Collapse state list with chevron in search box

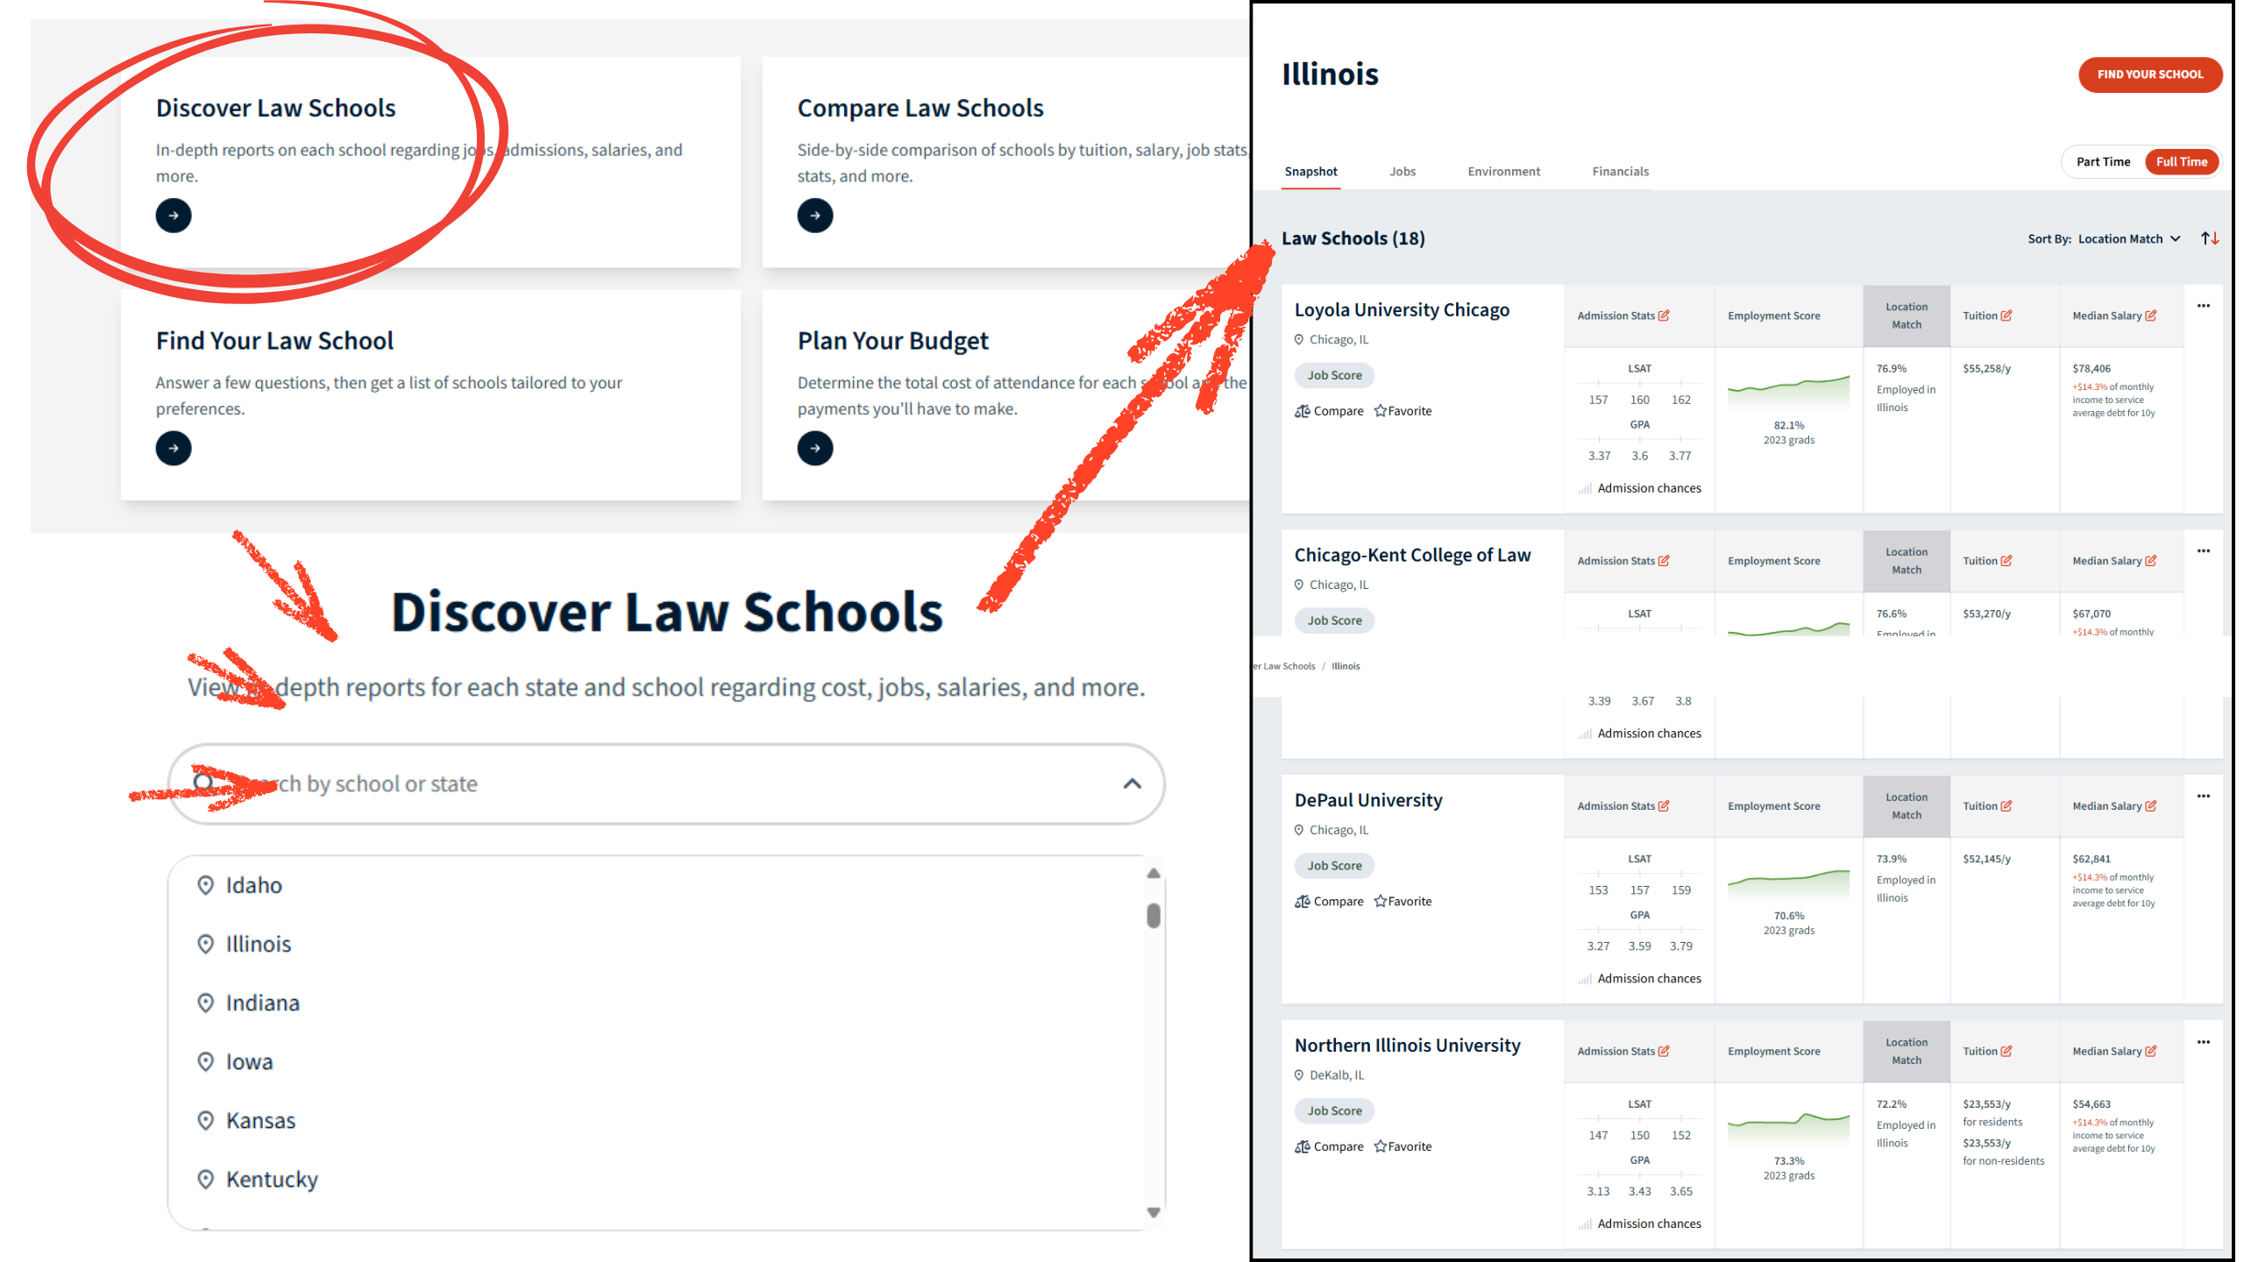click(1133, 783)
